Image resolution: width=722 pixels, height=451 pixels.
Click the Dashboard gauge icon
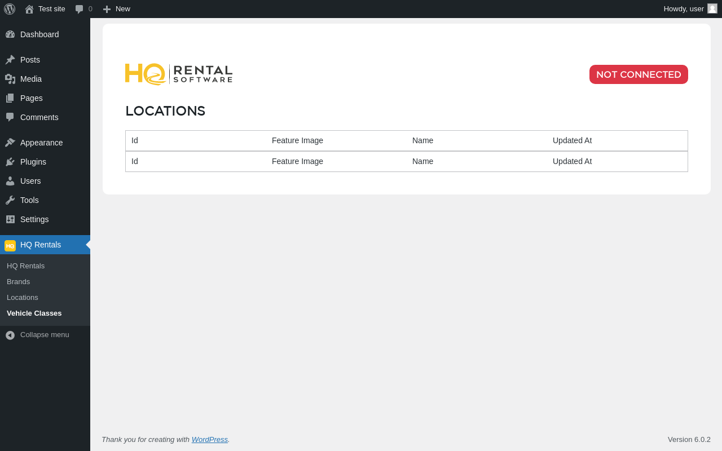(x=10, y=34)
